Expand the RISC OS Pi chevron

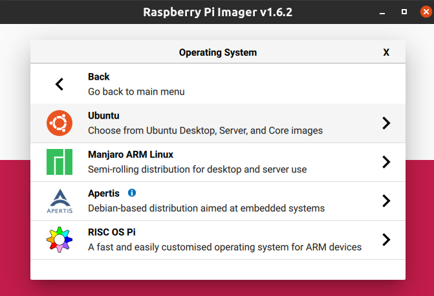[x=386, y=240]
